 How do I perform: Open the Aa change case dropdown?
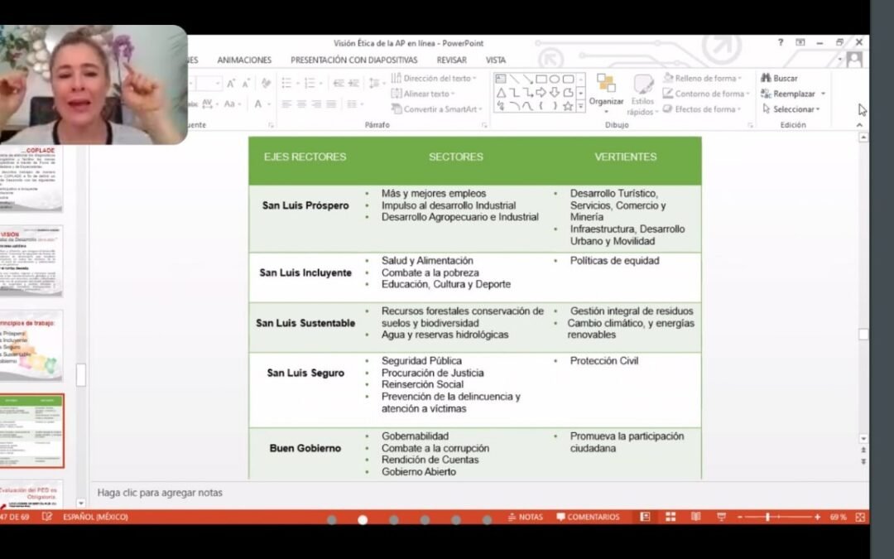[x=232, y=104]
